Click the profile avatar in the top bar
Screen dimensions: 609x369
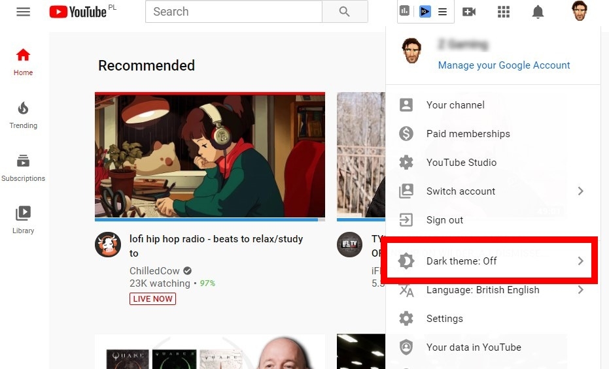pyautogui.click(x=579, y=11)
